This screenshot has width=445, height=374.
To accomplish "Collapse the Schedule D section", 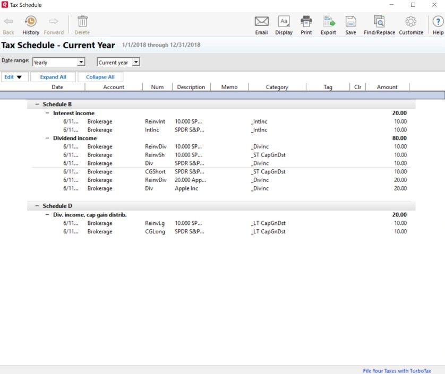I will coord(37,206).
